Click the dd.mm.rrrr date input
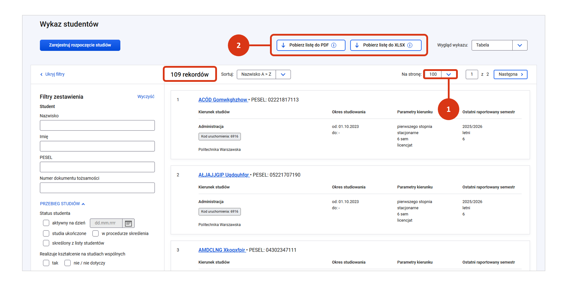The width and height of the screenshot is (565, 292). click(106, 223)
